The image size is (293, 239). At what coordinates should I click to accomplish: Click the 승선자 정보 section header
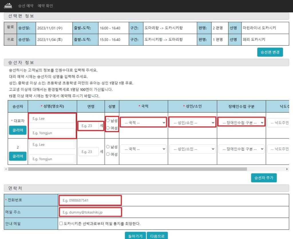point(146,62)
